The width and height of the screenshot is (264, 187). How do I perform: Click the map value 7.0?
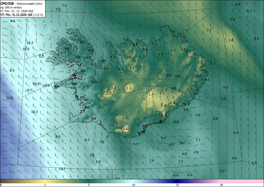197,115
